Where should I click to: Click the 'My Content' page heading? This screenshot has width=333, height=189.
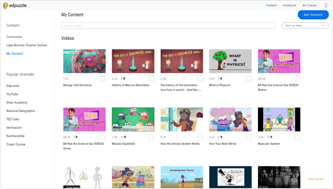coord(72,15)
